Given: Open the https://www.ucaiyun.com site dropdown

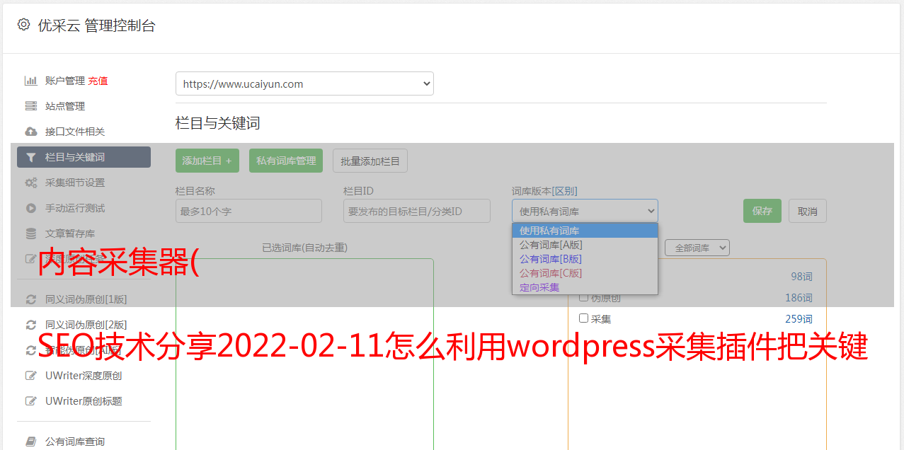Looking at the screenshot, I should 304,83.
